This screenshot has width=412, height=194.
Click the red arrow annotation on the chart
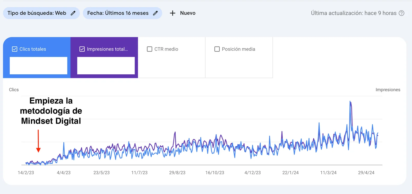(38, 141)
